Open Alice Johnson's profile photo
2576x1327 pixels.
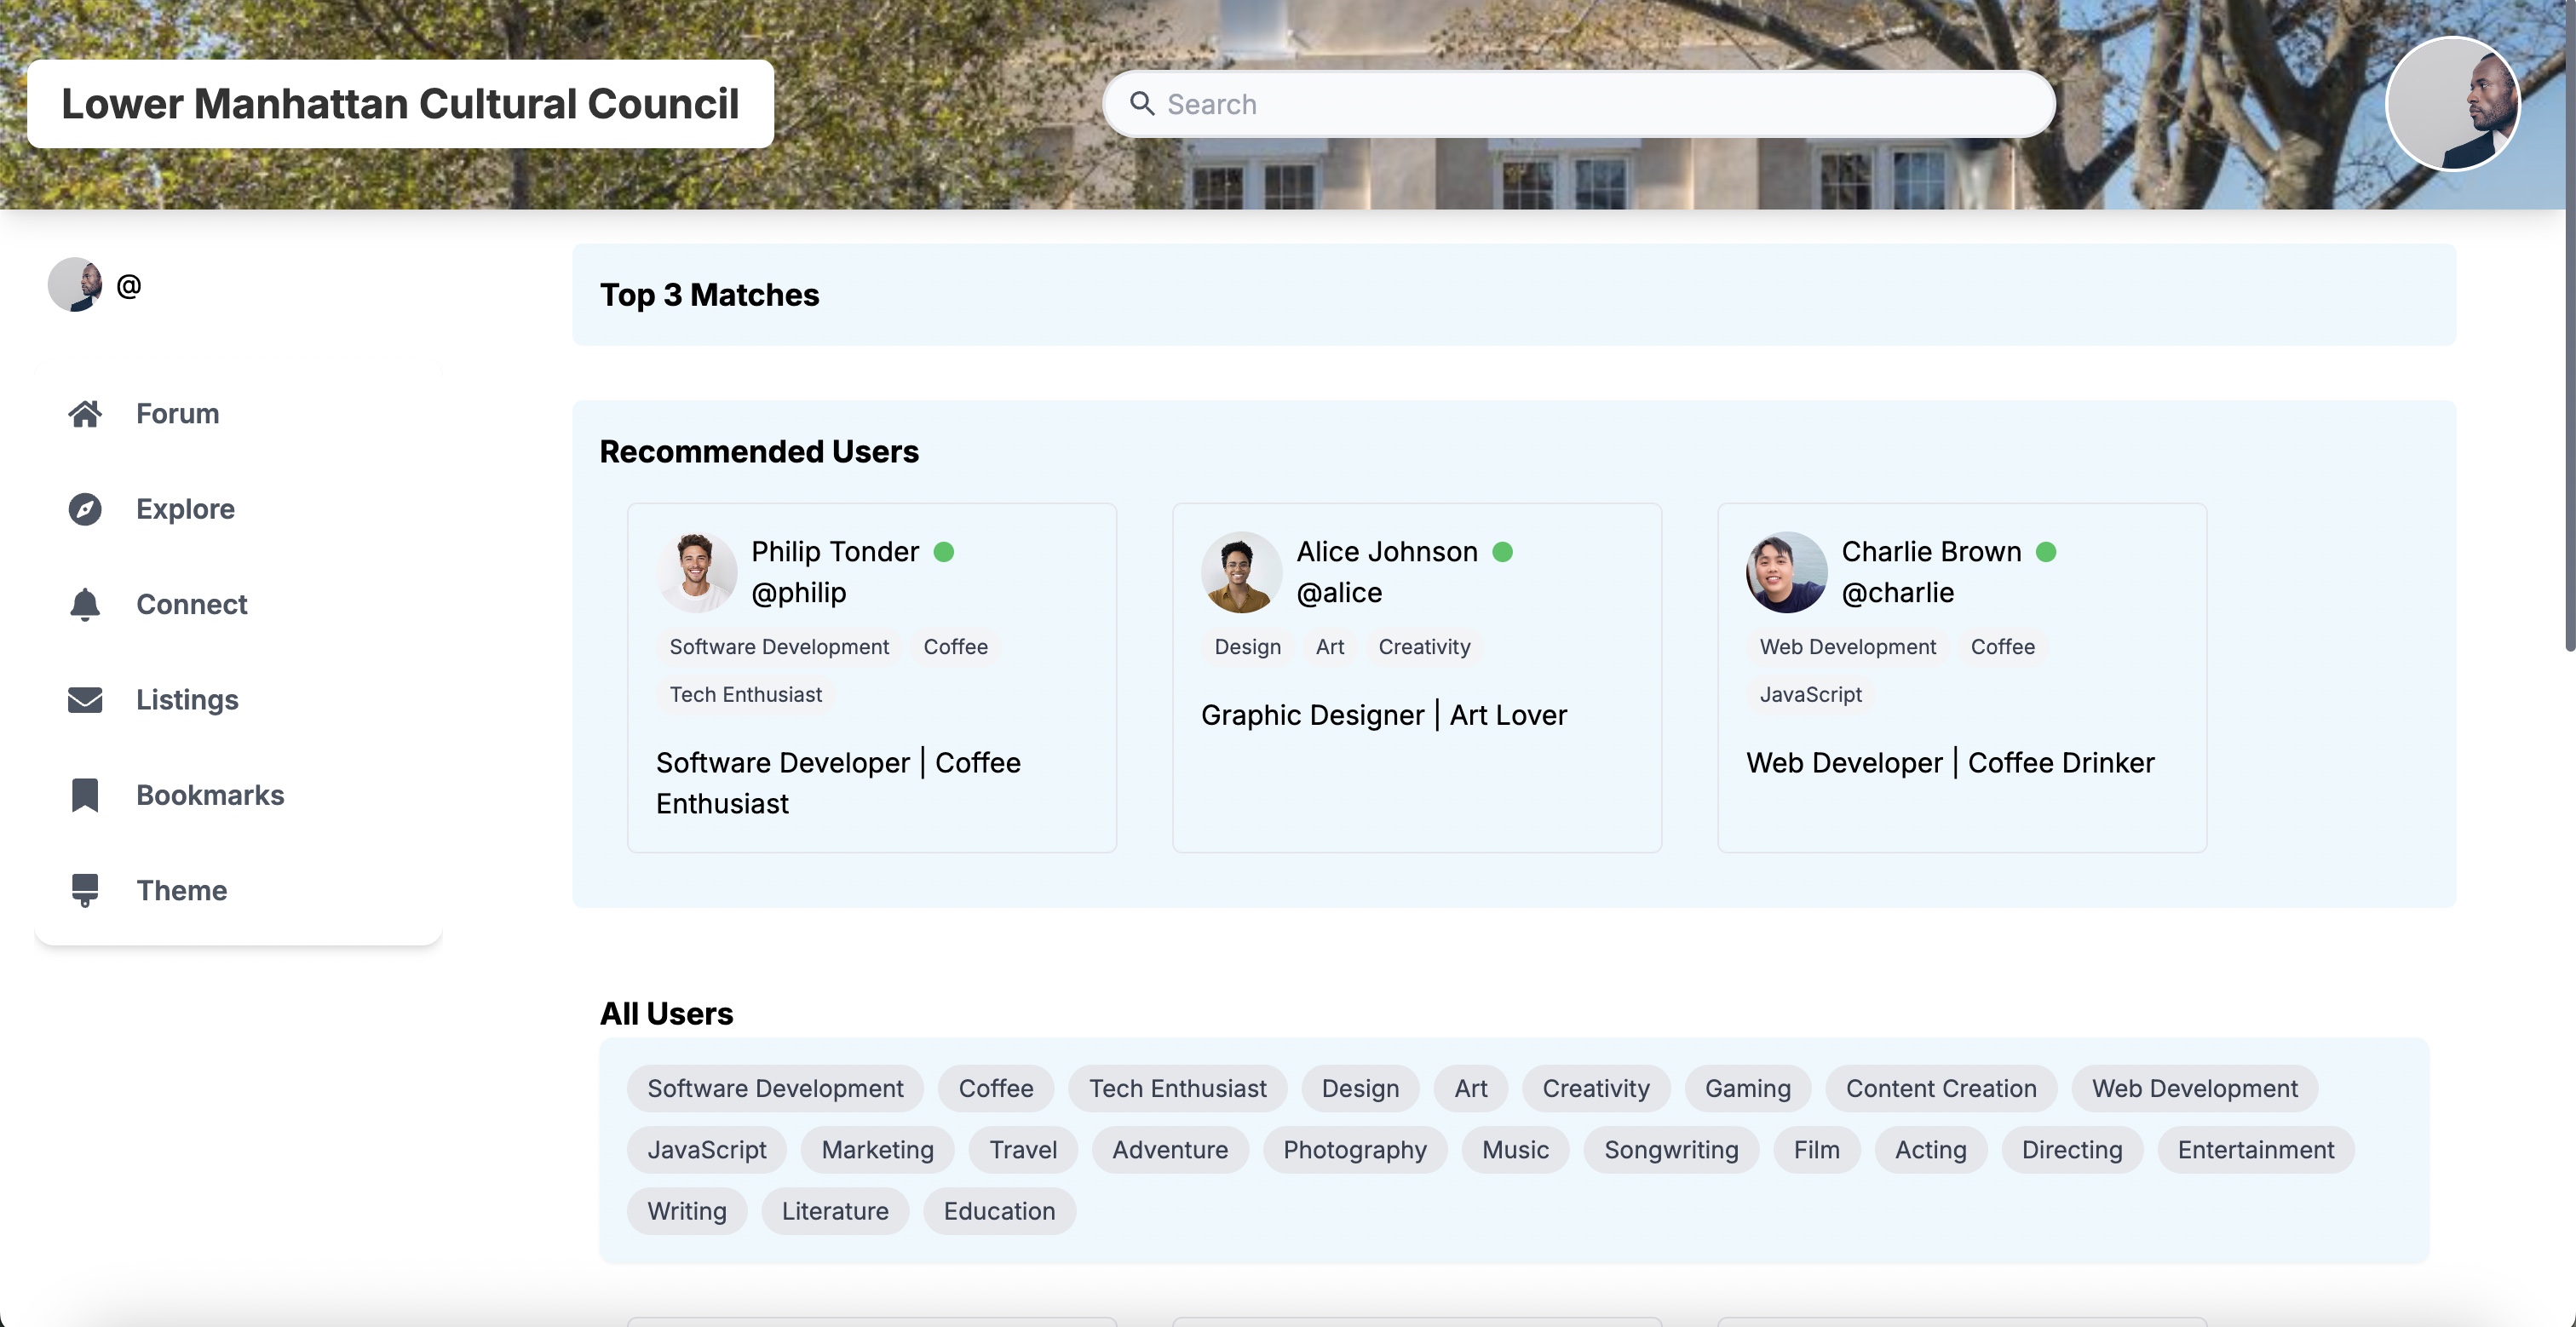coord(1240,572)
